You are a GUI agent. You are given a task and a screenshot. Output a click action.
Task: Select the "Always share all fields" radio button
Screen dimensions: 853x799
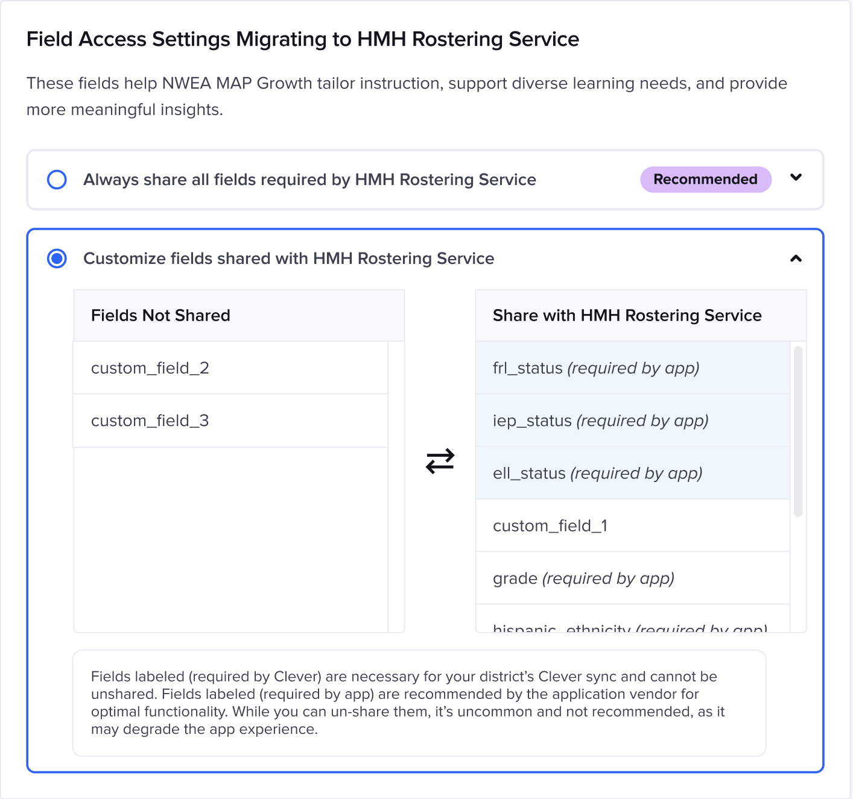coord(57,179)
